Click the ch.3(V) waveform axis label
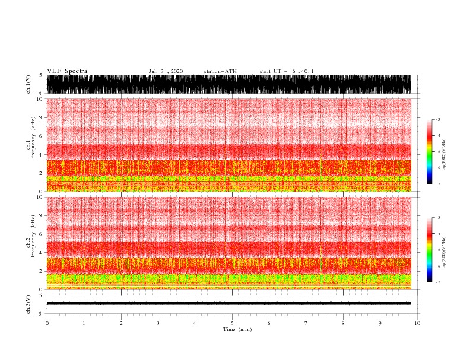 pyautogui.click(x=28, y=304)
